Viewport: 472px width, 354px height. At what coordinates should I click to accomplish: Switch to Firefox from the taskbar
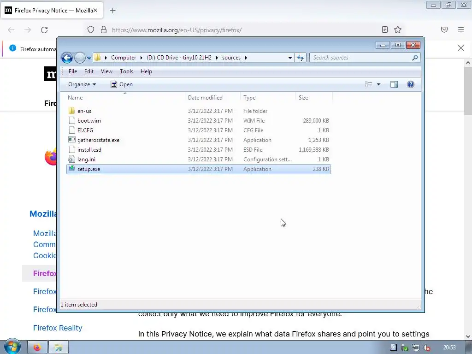click(x=37, y=348)
